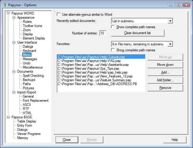The height and width of the screenshot is (148, 193).
Task: Open Pictures settings page
Action: [x=29, y=88]
